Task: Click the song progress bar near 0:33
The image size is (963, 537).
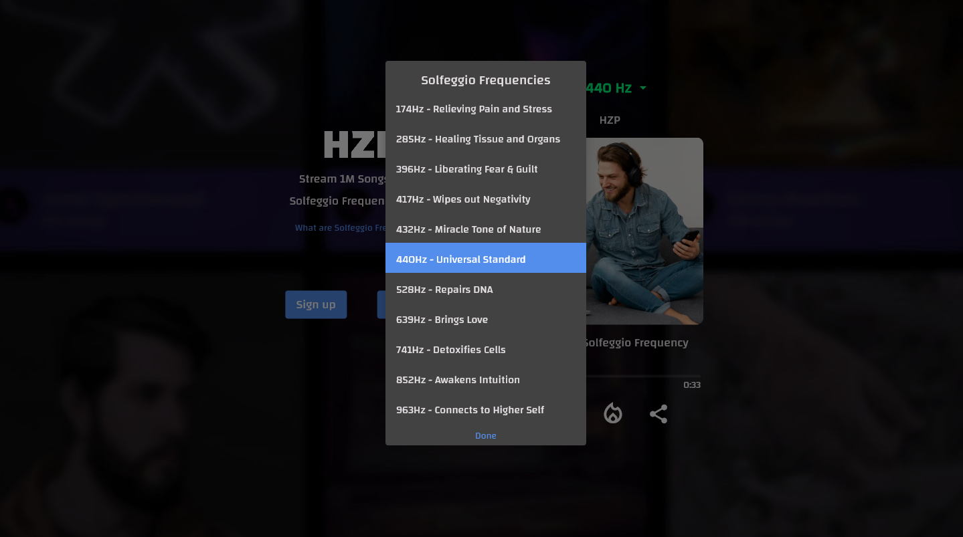Action: (642, 377)
